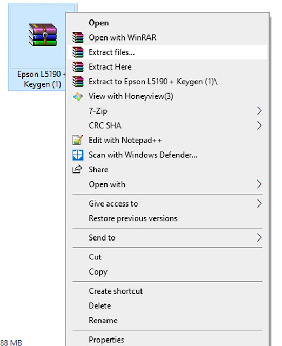Screen dimensions: 282x346
Task: Choose Open at top of context menu
Action: (x=167, y=23)
